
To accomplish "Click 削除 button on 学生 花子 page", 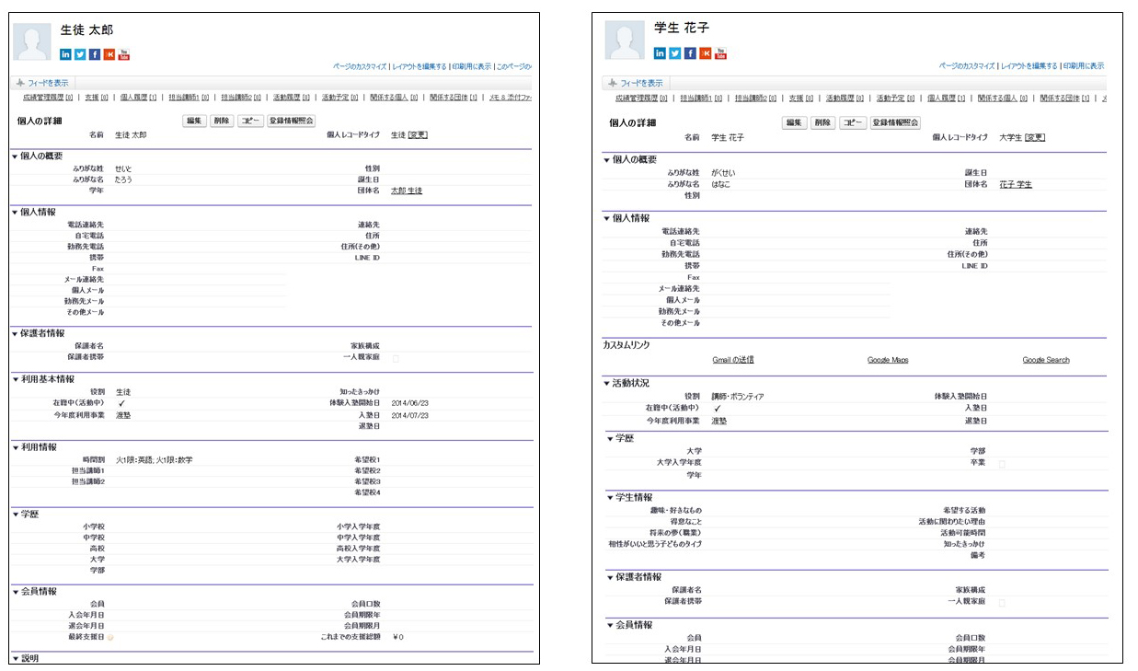I will coord(822,122).
